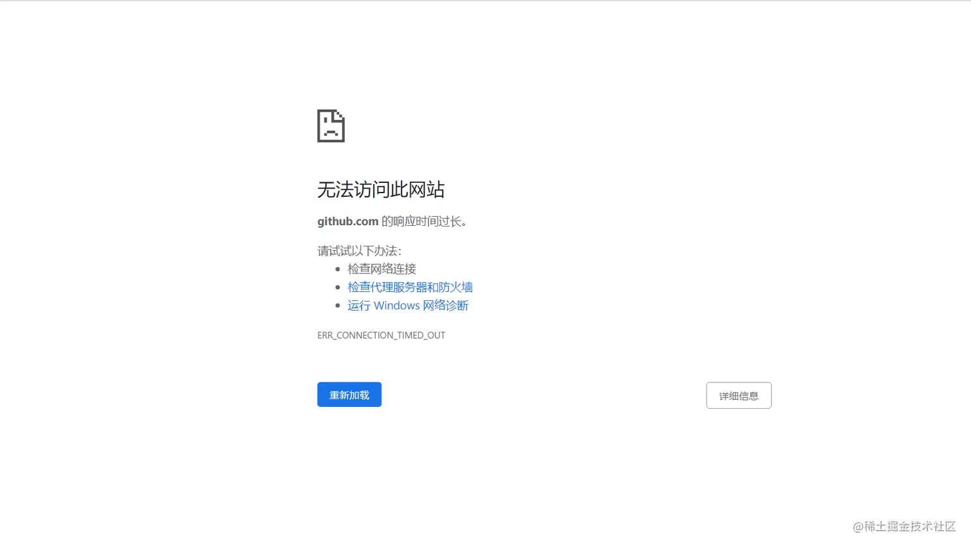Image resolution: width=971 pixels, height=548 pixels.
Task: Open the 运行 Windows 网络诊断 link
Action: 408,305
